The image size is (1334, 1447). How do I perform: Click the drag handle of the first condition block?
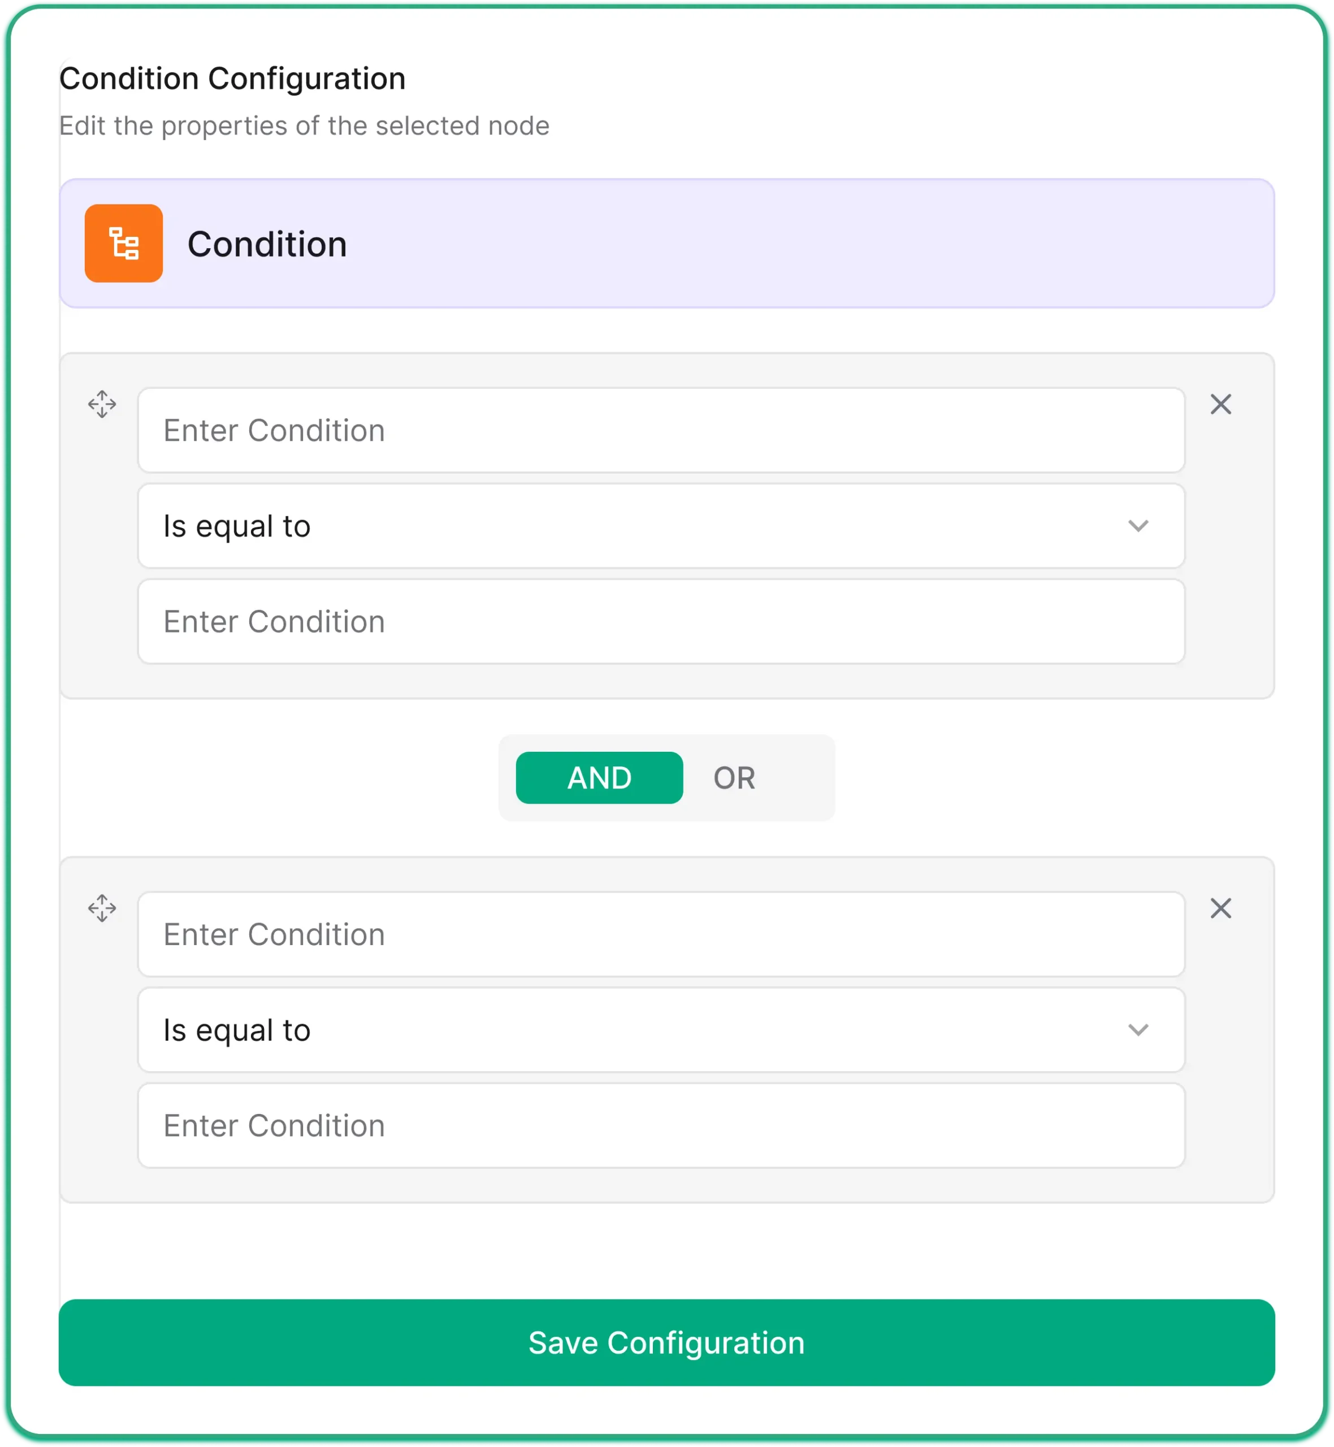[102, 405]
